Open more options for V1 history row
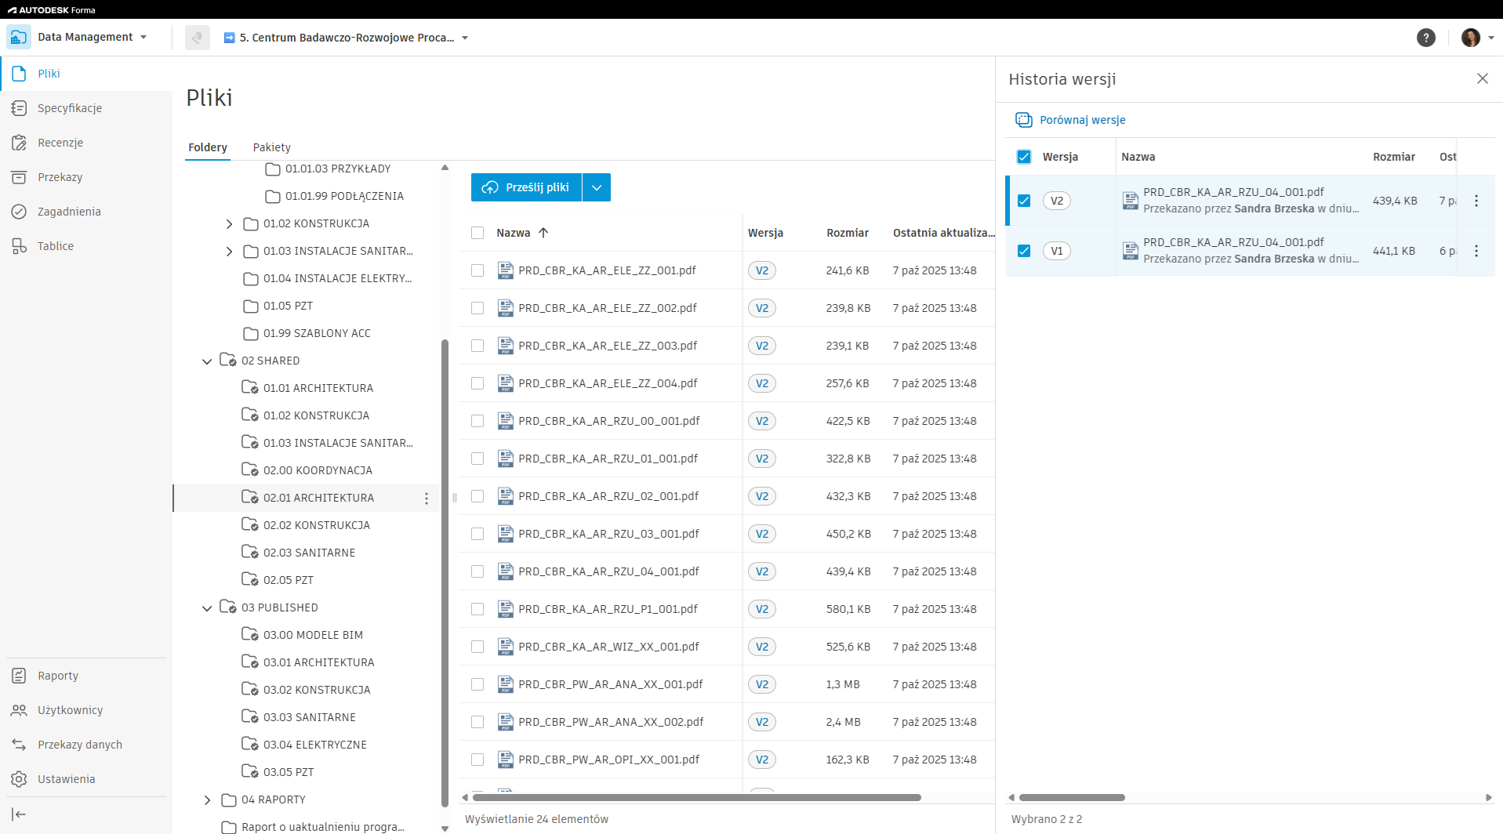This screenshot has width=1503, height=834. 1476,251
